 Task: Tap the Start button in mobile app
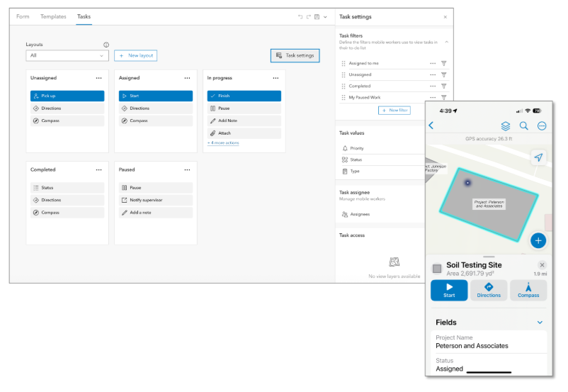tap(449, 290)
